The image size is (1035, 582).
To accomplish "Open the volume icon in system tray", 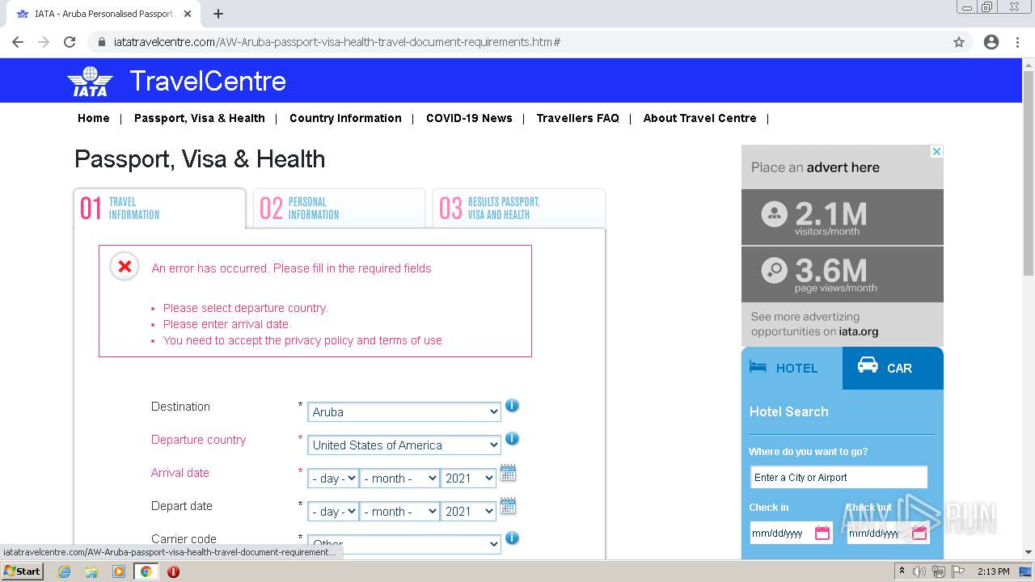I will [919, 571].
